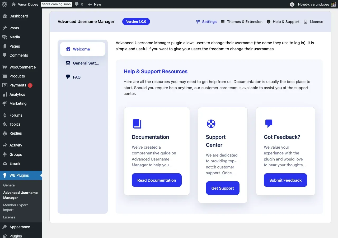Image resolution: width=338 pixels, height=238 pixels.
Task: Open Howdy, varundubey account menu
Action: pyautogui.click(x=317, y=4)
